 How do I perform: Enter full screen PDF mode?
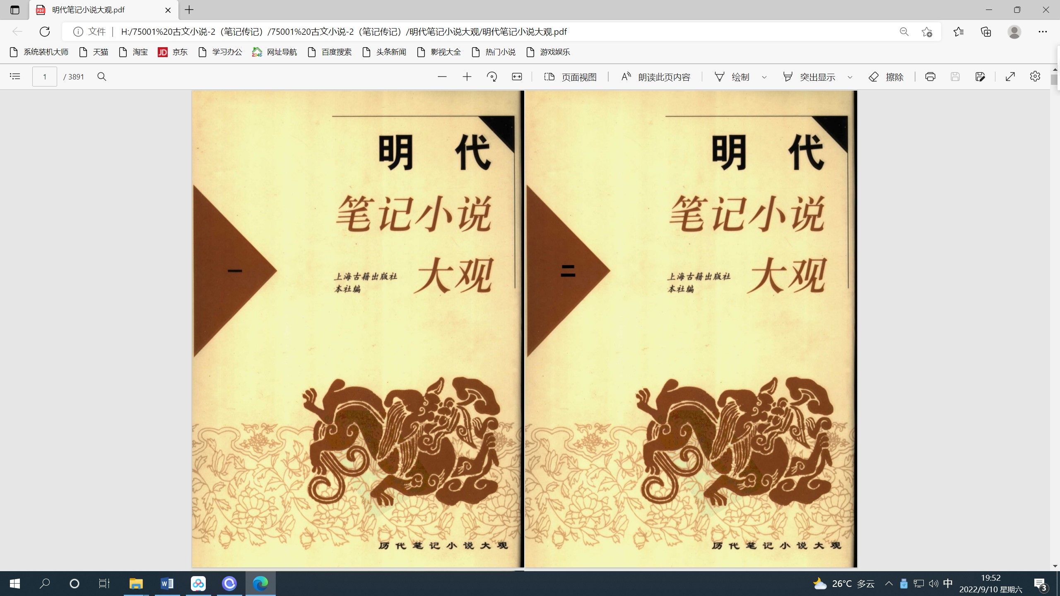click(1010, 77)
